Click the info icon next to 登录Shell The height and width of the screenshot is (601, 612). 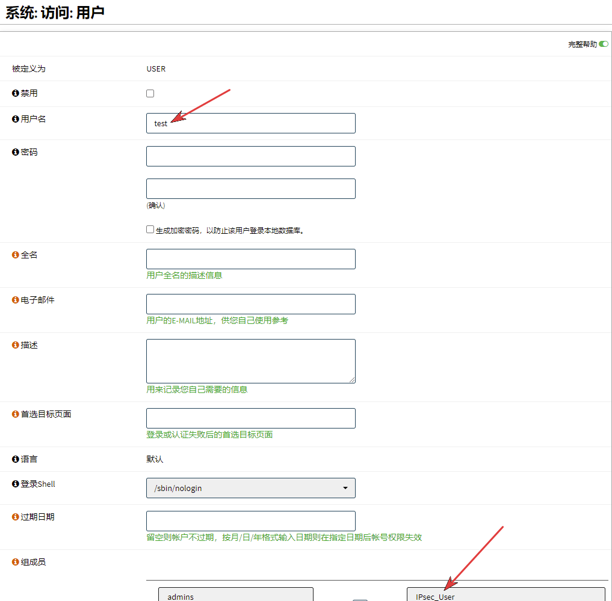coord(16,484)
